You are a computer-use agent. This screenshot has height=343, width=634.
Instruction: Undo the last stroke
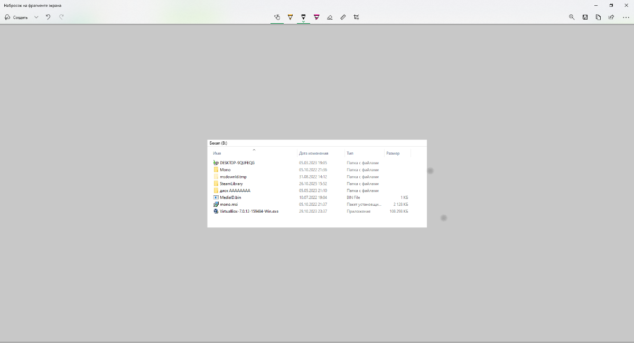[x=48, y=17]
